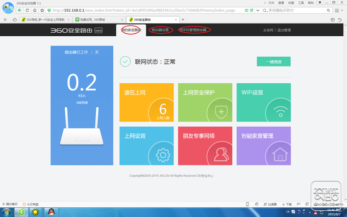347x217 pixels.
Task: Click the CH language indicator in tray
Action: pos(288,212)
